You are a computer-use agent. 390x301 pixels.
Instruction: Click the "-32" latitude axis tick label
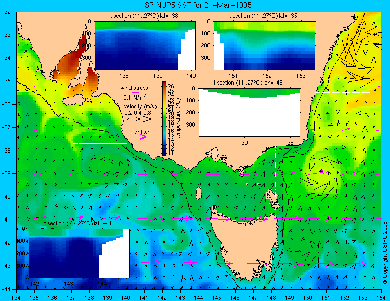point(6,11)
